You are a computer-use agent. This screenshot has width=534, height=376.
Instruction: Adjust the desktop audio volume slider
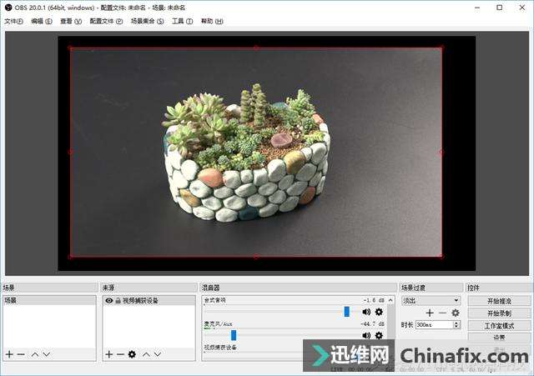pos(346,311)
